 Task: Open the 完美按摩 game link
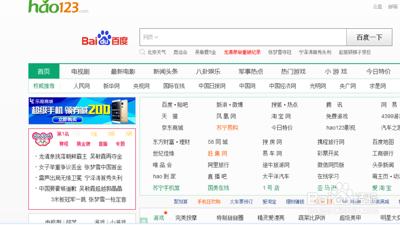[186, 218]
